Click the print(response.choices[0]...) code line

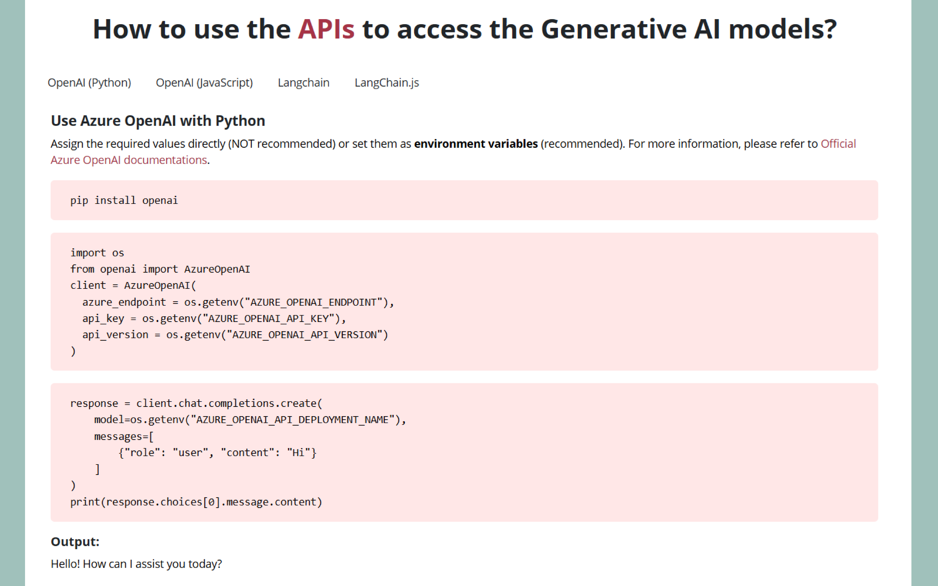tap(196, 502)
